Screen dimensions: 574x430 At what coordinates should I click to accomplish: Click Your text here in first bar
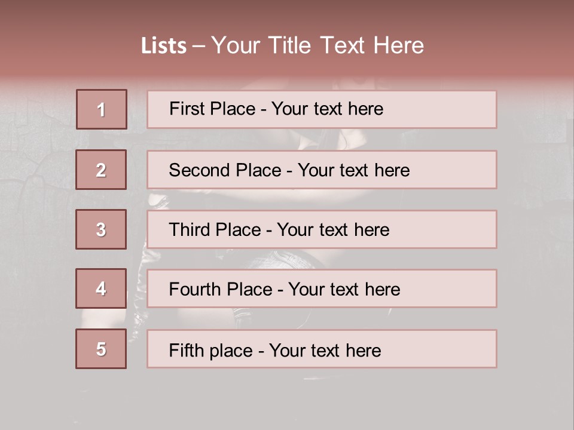pos(327,109)
